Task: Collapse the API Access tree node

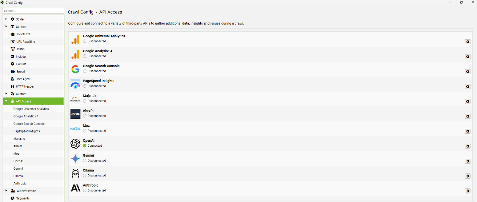Action: (x=6, y=101)
